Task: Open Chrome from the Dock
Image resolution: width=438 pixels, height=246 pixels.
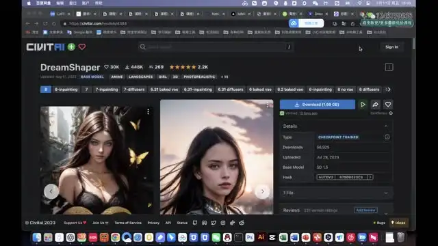Action: [115, 237]
